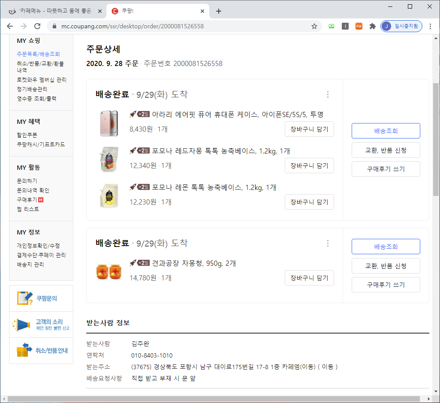Screen dimensions: 440x403
Task: Open 주문목록/배송조회 in sidebar
Action: [38, 54]
